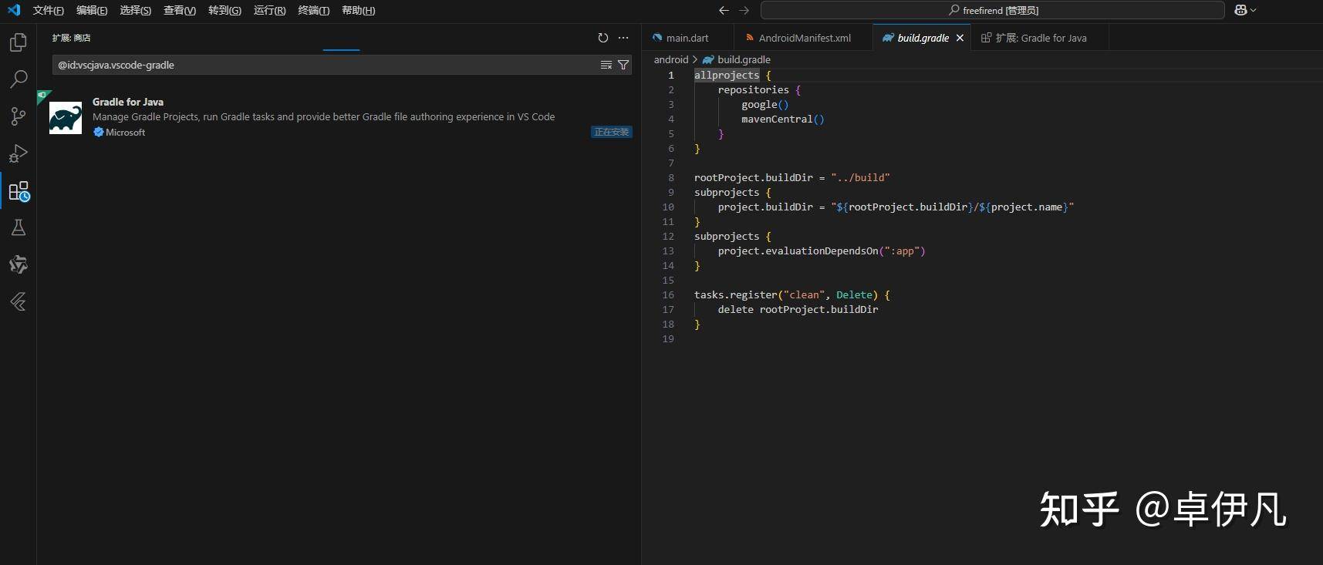Expand the Copilot dropdown chevron
This screenshot has height=565, width=1323.
(1254, 10)
